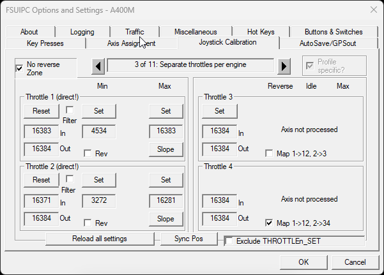Enable Map 1->12, 2->3 checkbox
This screenshot has width=384, height=275.
click(269, 153)
